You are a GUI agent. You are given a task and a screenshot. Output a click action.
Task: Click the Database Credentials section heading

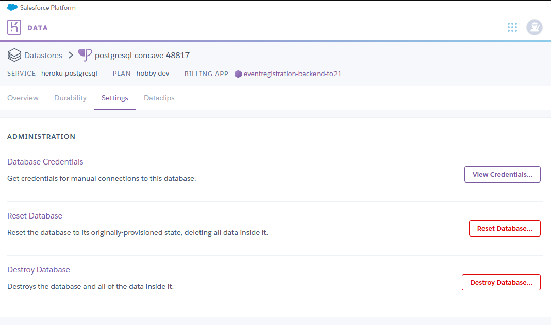[x=45, y=162]
